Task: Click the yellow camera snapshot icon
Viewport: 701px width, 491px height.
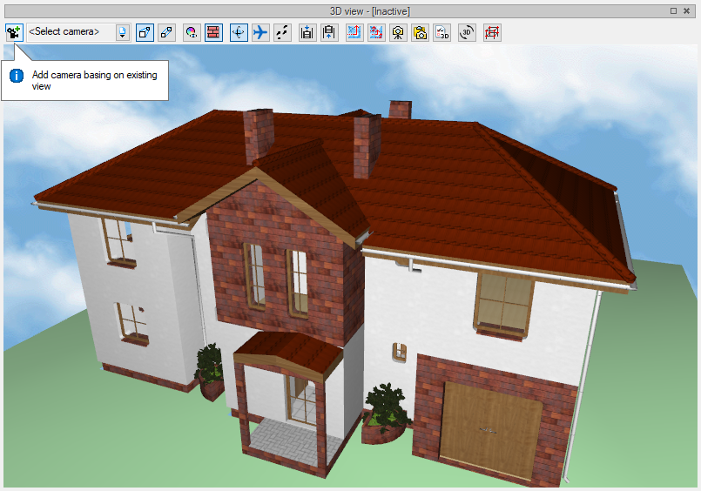Action: [x=420, y=32]
